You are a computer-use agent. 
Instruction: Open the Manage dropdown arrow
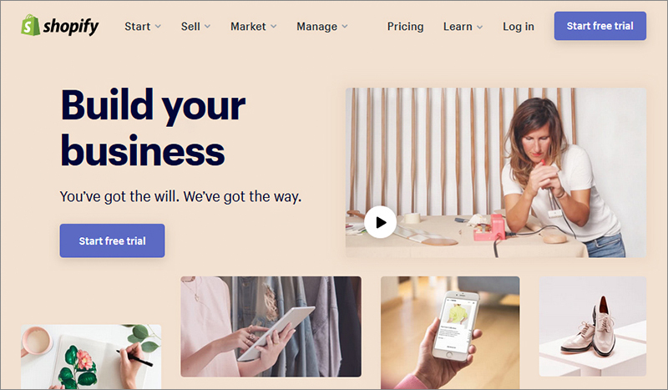[x=345, y=27]
